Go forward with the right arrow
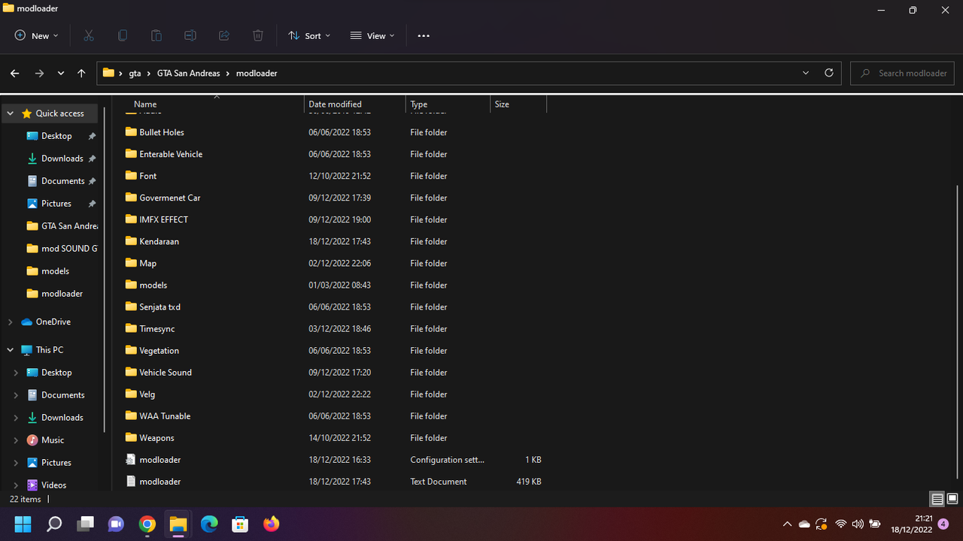Screen dimensions: 963x541 [39, 73]
